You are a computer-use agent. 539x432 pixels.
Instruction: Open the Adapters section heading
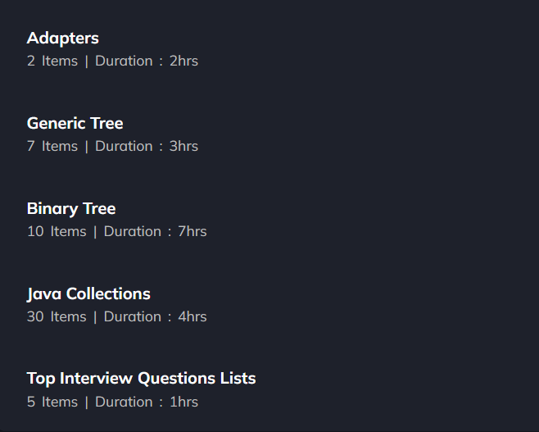[x=62, y=39]
